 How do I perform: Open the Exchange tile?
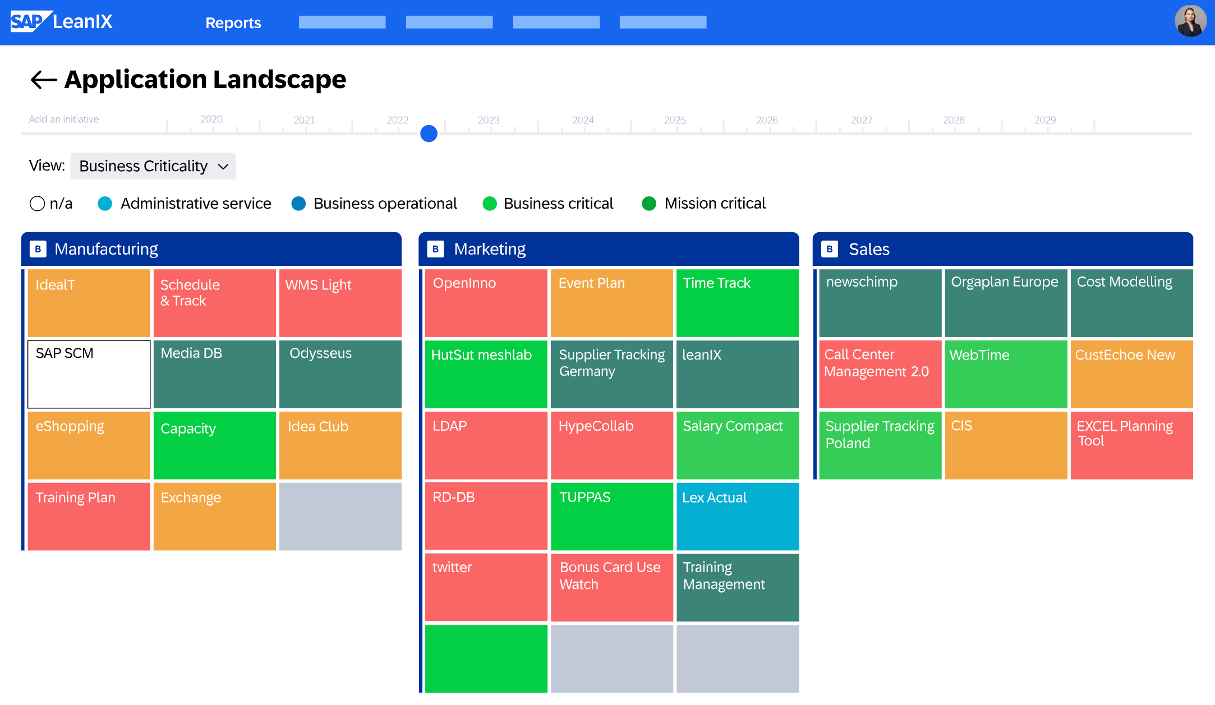[214, 517]
